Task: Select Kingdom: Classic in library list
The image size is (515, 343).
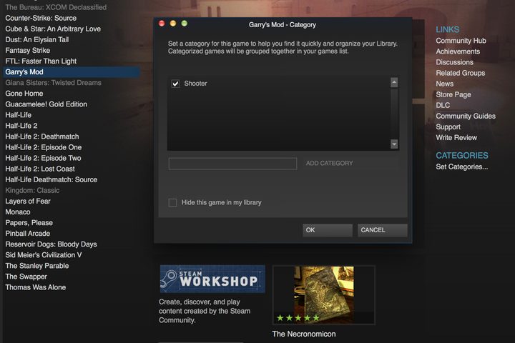Action: 32,190
